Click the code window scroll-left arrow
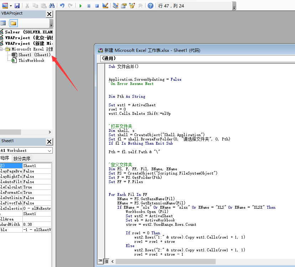This screenshot has width=295, height=267. point(112,261)
